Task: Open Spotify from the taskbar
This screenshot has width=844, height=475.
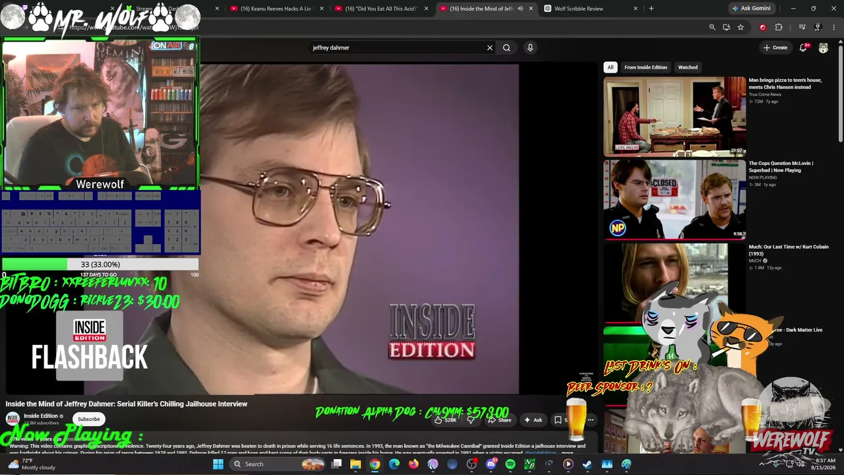Action: pos(510,464)
